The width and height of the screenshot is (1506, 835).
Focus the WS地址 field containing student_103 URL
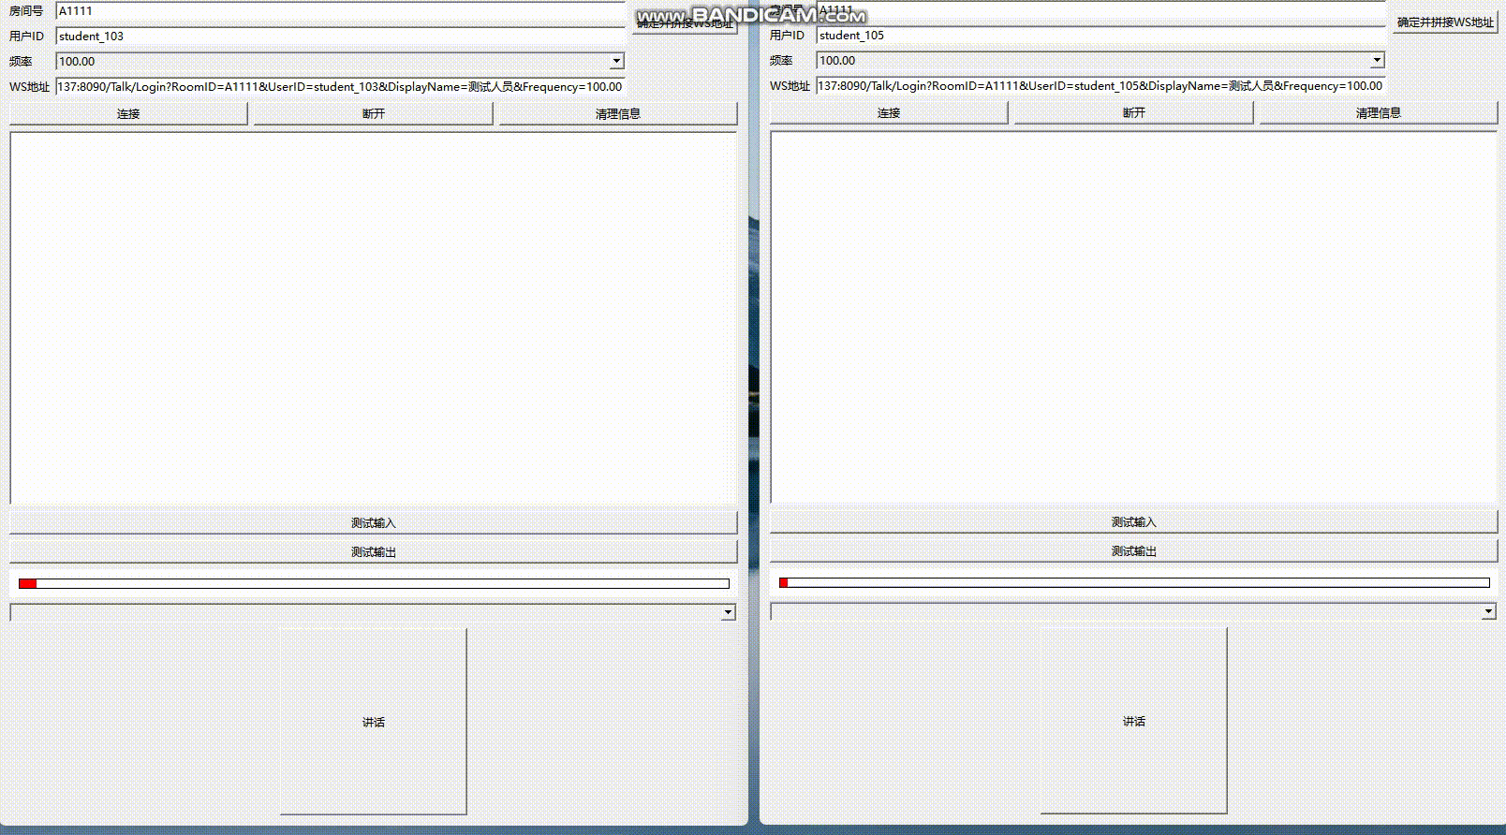pyautogui.click(x=340, y=86)
